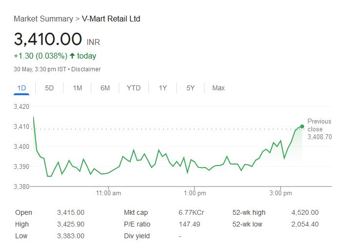Click the V-Mart Retail Ltd title

111,19
